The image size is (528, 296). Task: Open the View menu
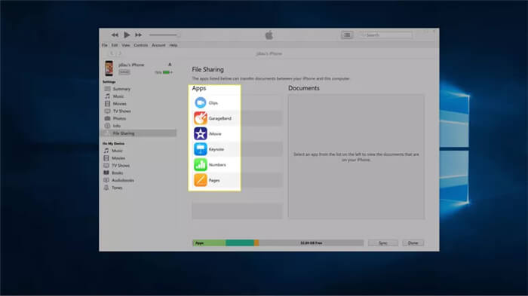[126, 45]
